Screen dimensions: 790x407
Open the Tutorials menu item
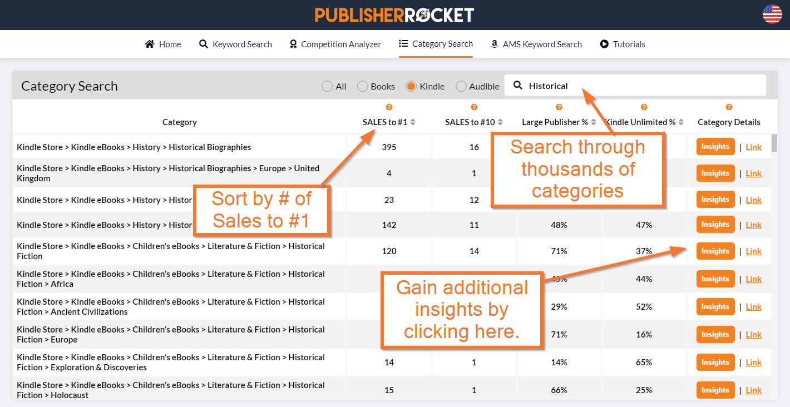pyautogui.click(x=623, y=43)
